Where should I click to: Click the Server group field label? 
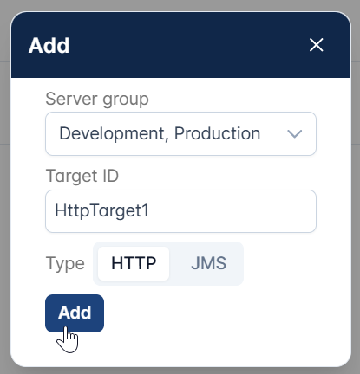(97, 100)
